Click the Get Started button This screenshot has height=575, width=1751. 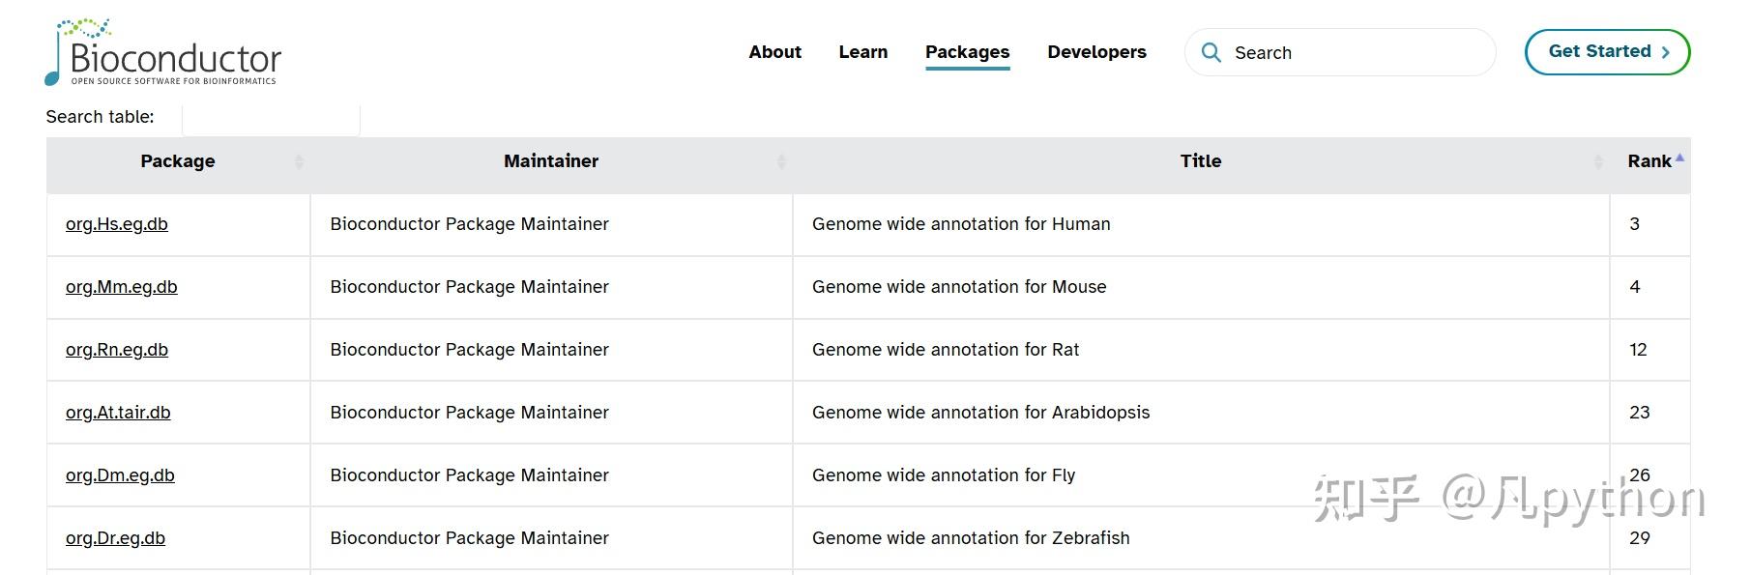click(x=1607, y=52)
